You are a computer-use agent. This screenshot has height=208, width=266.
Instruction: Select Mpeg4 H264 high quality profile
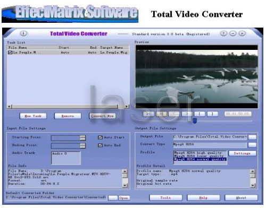(x=200, y=153)
